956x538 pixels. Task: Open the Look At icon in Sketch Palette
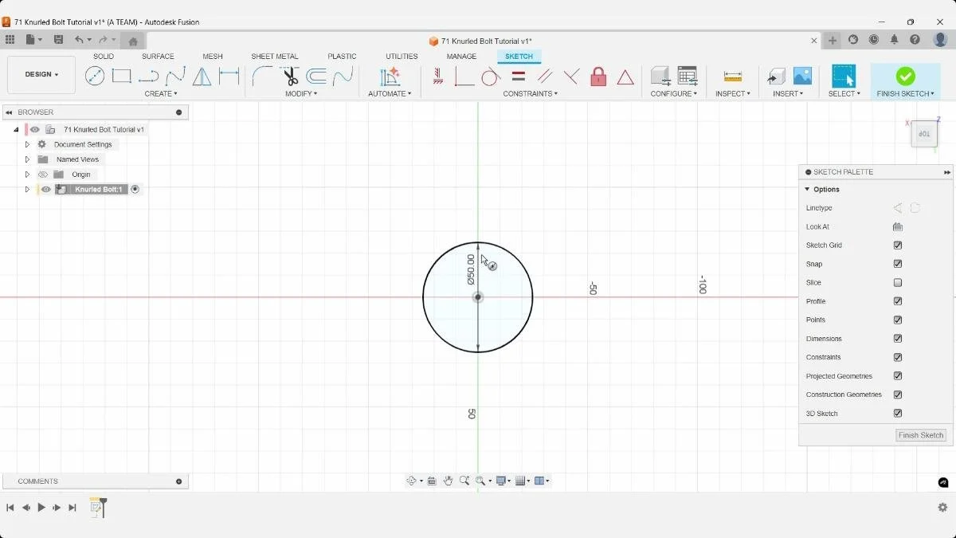pyautogui.click(x=898, y=226)
